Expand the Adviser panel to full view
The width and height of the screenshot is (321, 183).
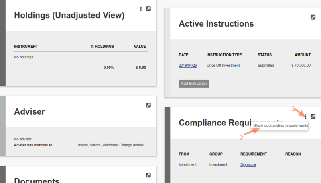click(x=148, y=105)
